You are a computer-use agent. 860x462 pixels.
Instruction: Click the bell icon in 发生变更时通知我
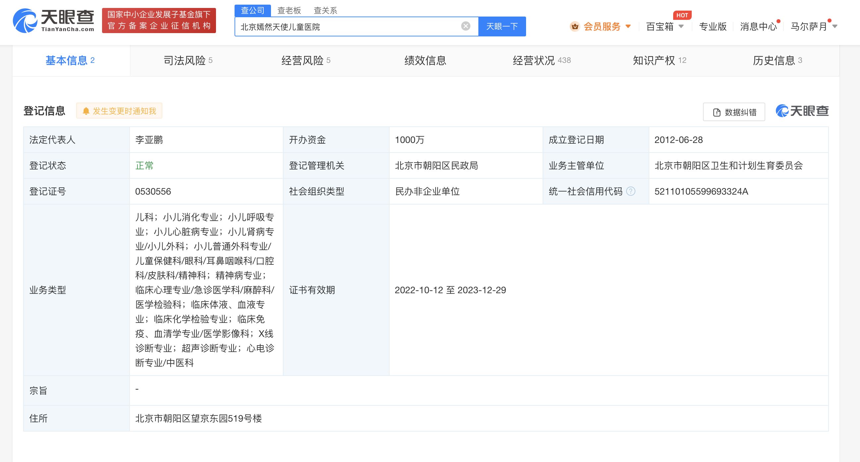[x=86, y=111]
